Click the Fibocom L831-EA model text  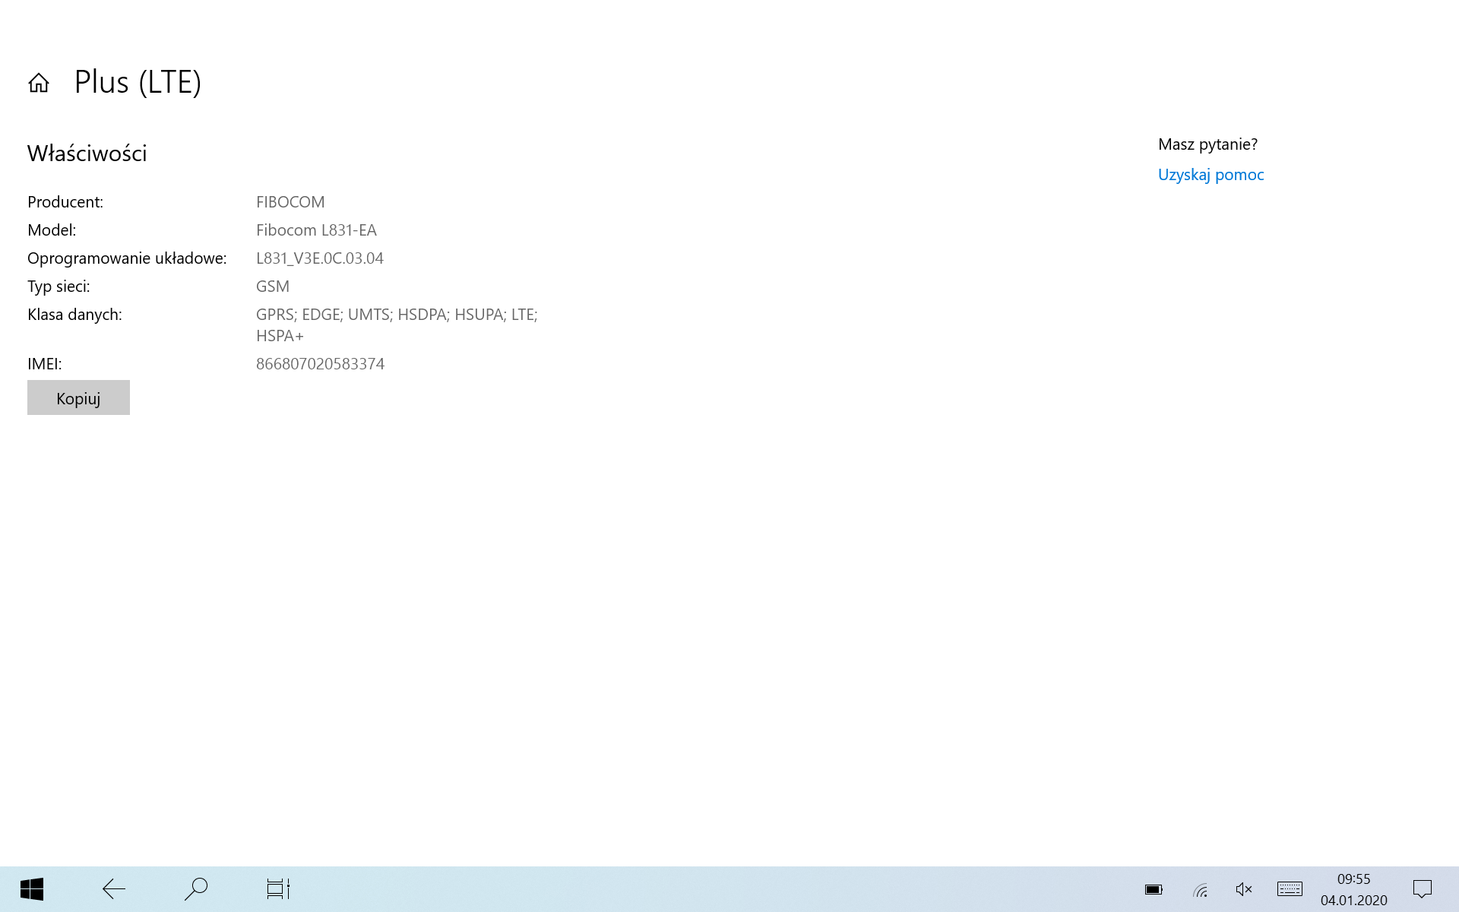coord(316,230)
